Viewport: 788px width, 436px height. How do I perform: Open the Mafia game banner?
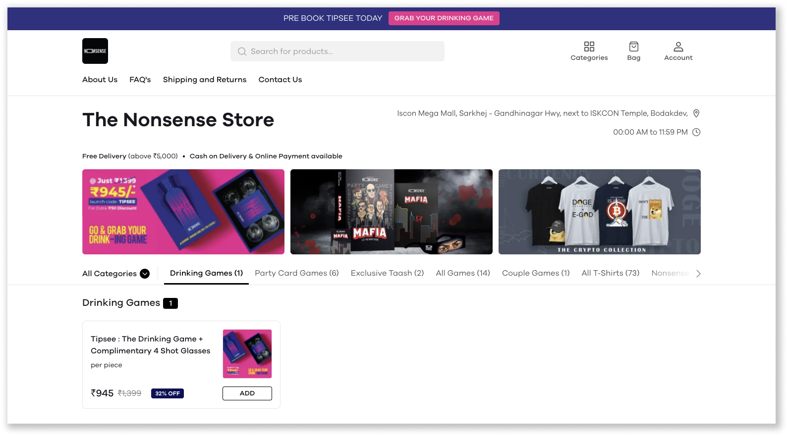pyautogui.click(x=392, y=212)
